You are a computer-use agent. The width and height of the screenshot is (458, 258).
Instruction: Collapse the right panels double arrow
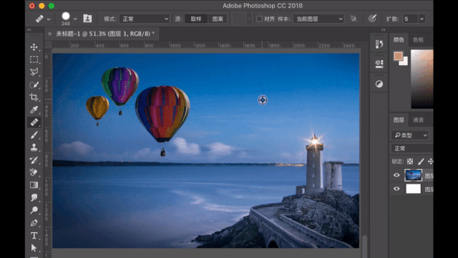(x=384, y=29)
